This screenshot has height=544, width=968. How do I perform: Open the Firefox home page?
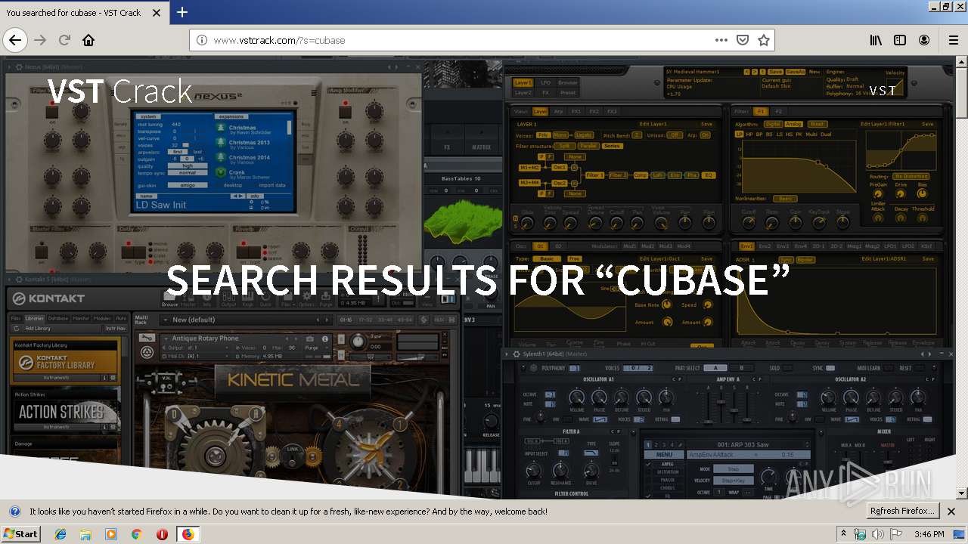(x=88, y=40)
